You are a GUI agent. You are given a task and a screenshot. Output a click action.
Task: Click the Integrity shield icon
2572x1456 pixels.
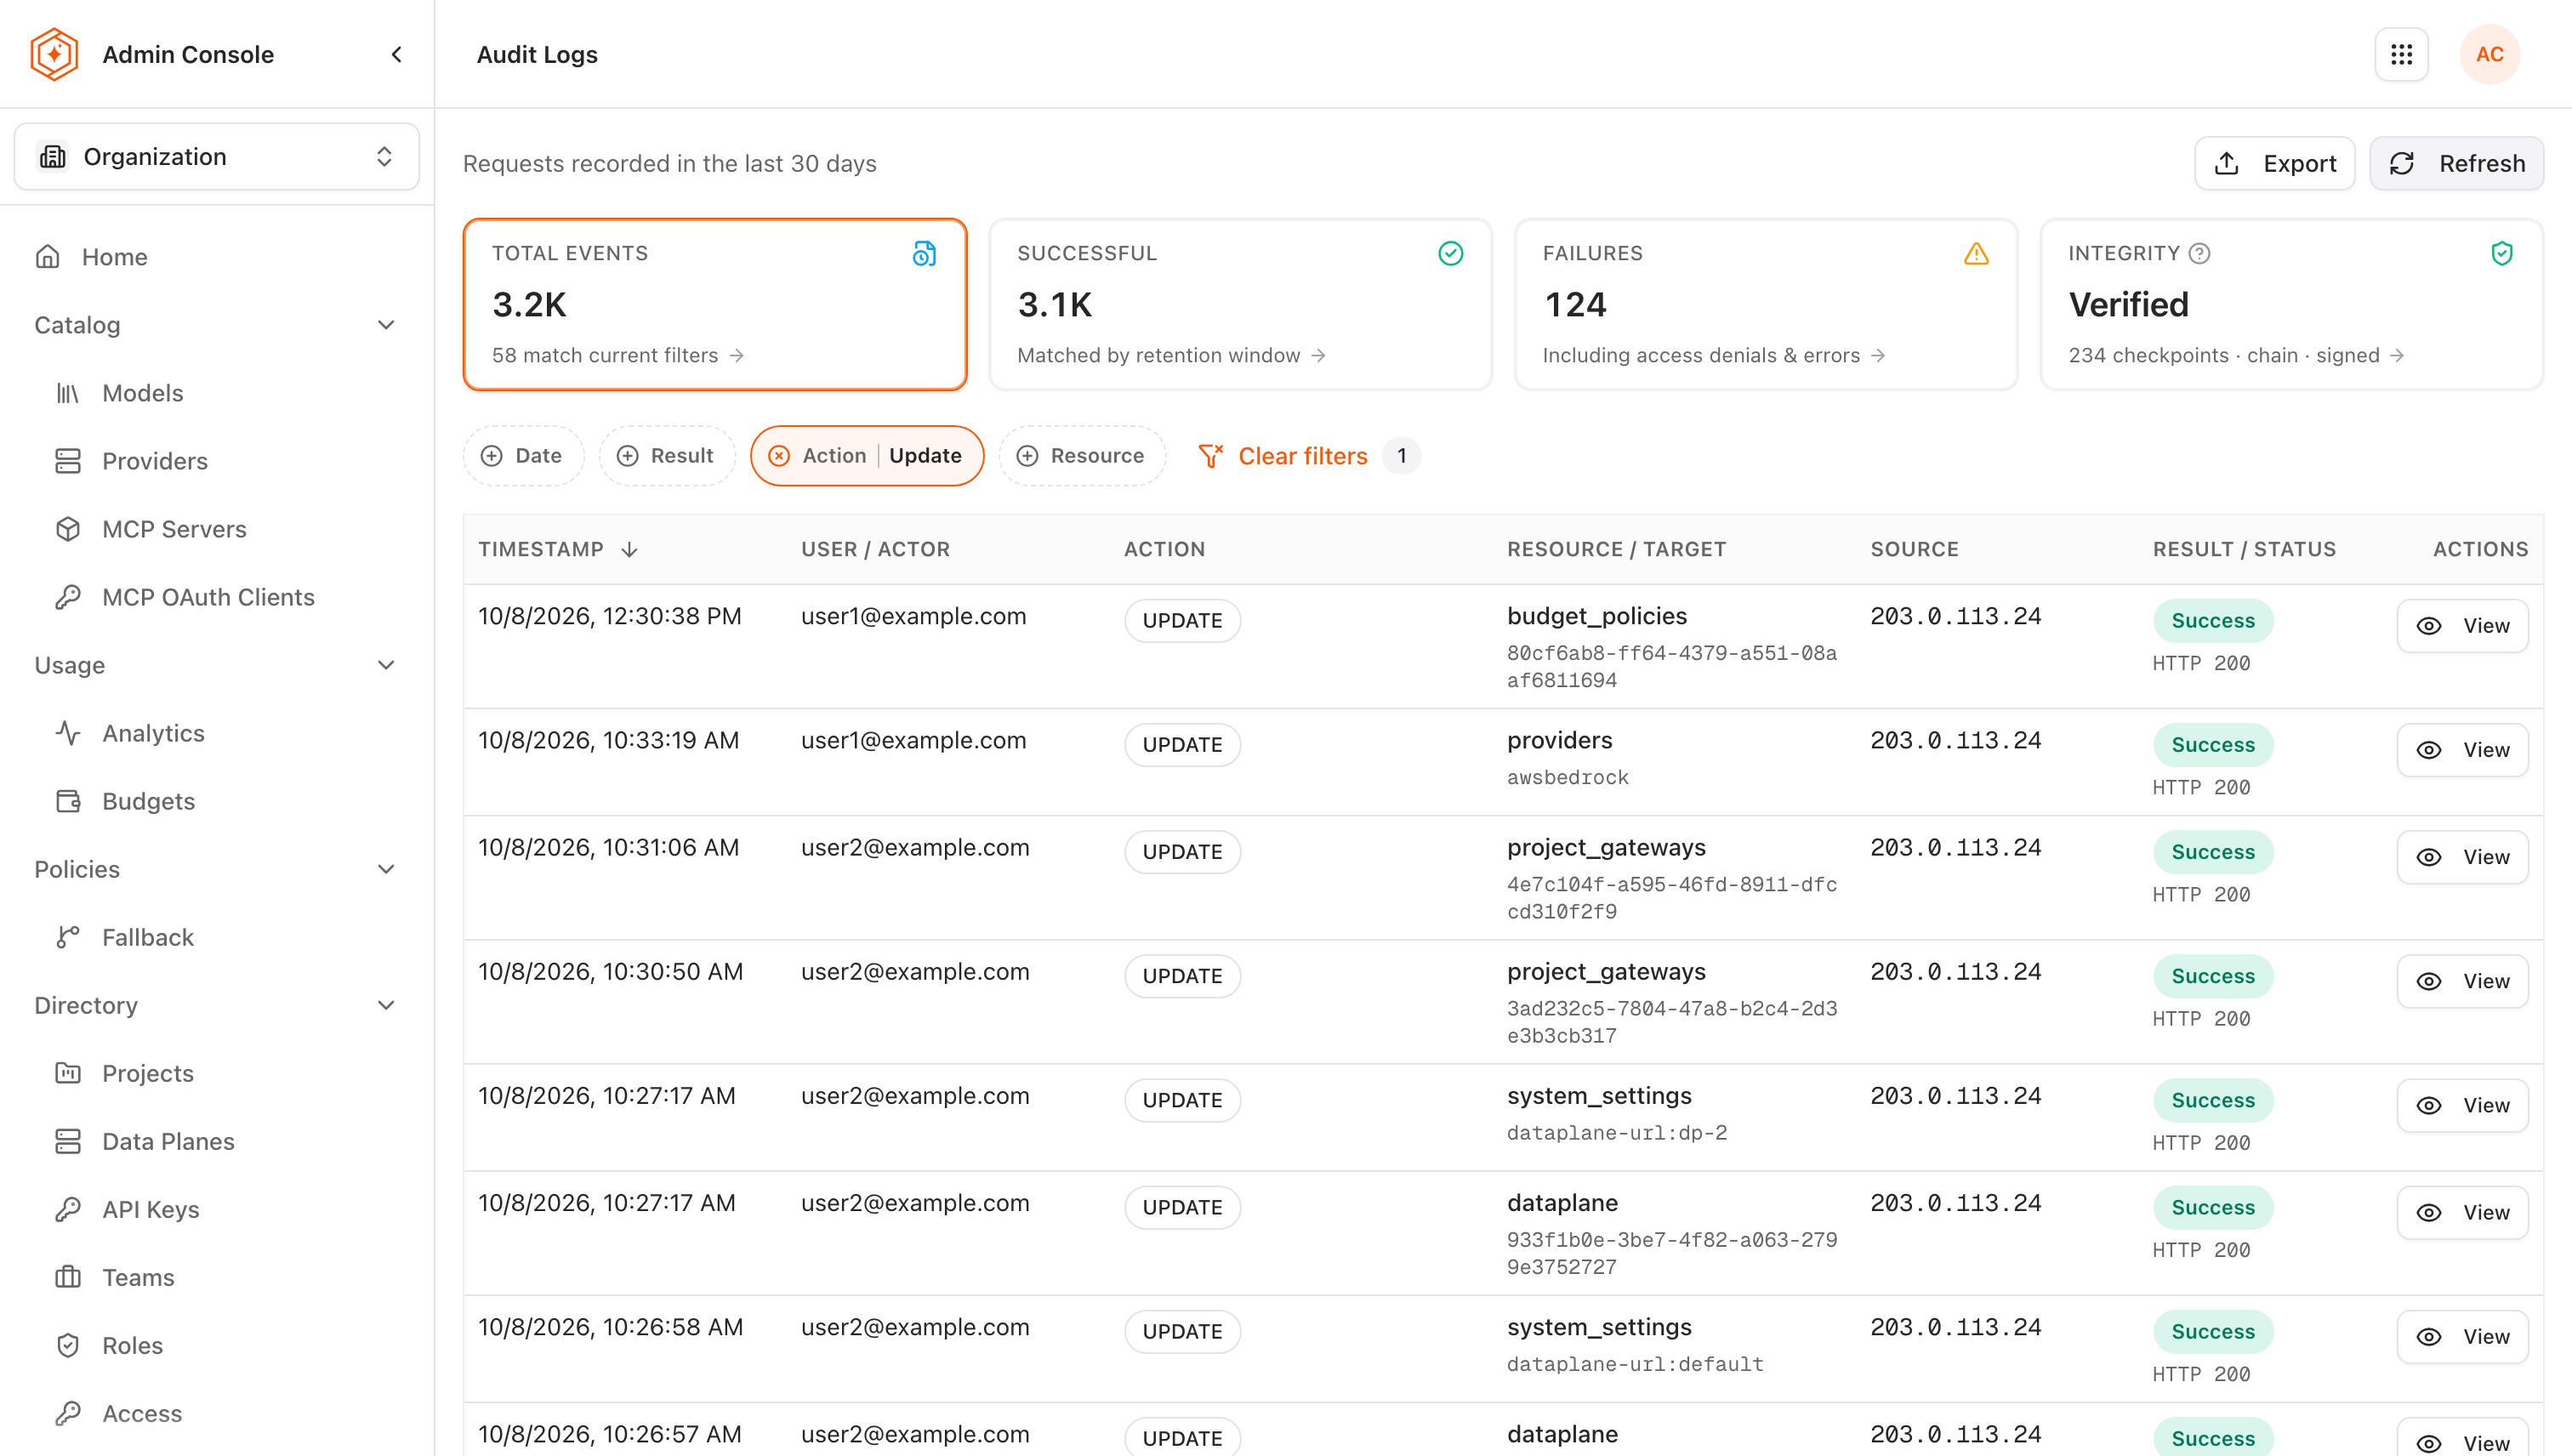pos(2501,253)
